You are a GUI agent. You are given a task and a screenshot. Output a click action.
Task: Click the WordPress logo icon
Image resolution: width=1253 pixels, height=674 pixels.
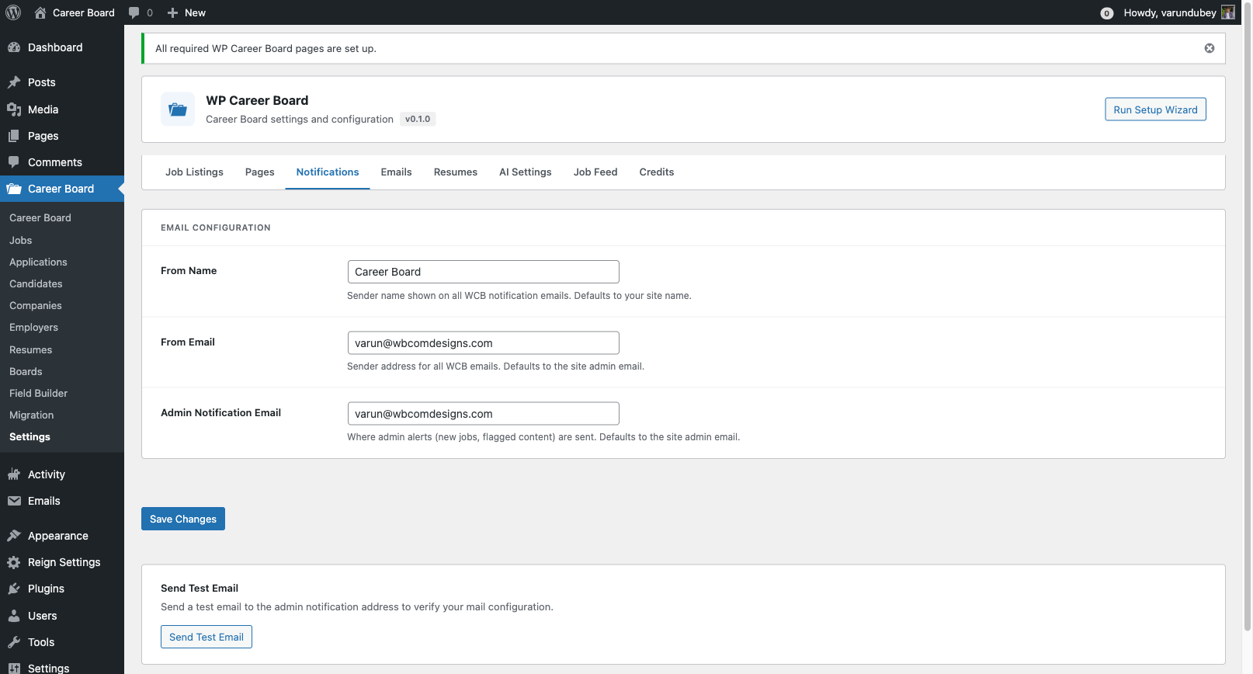13,12
